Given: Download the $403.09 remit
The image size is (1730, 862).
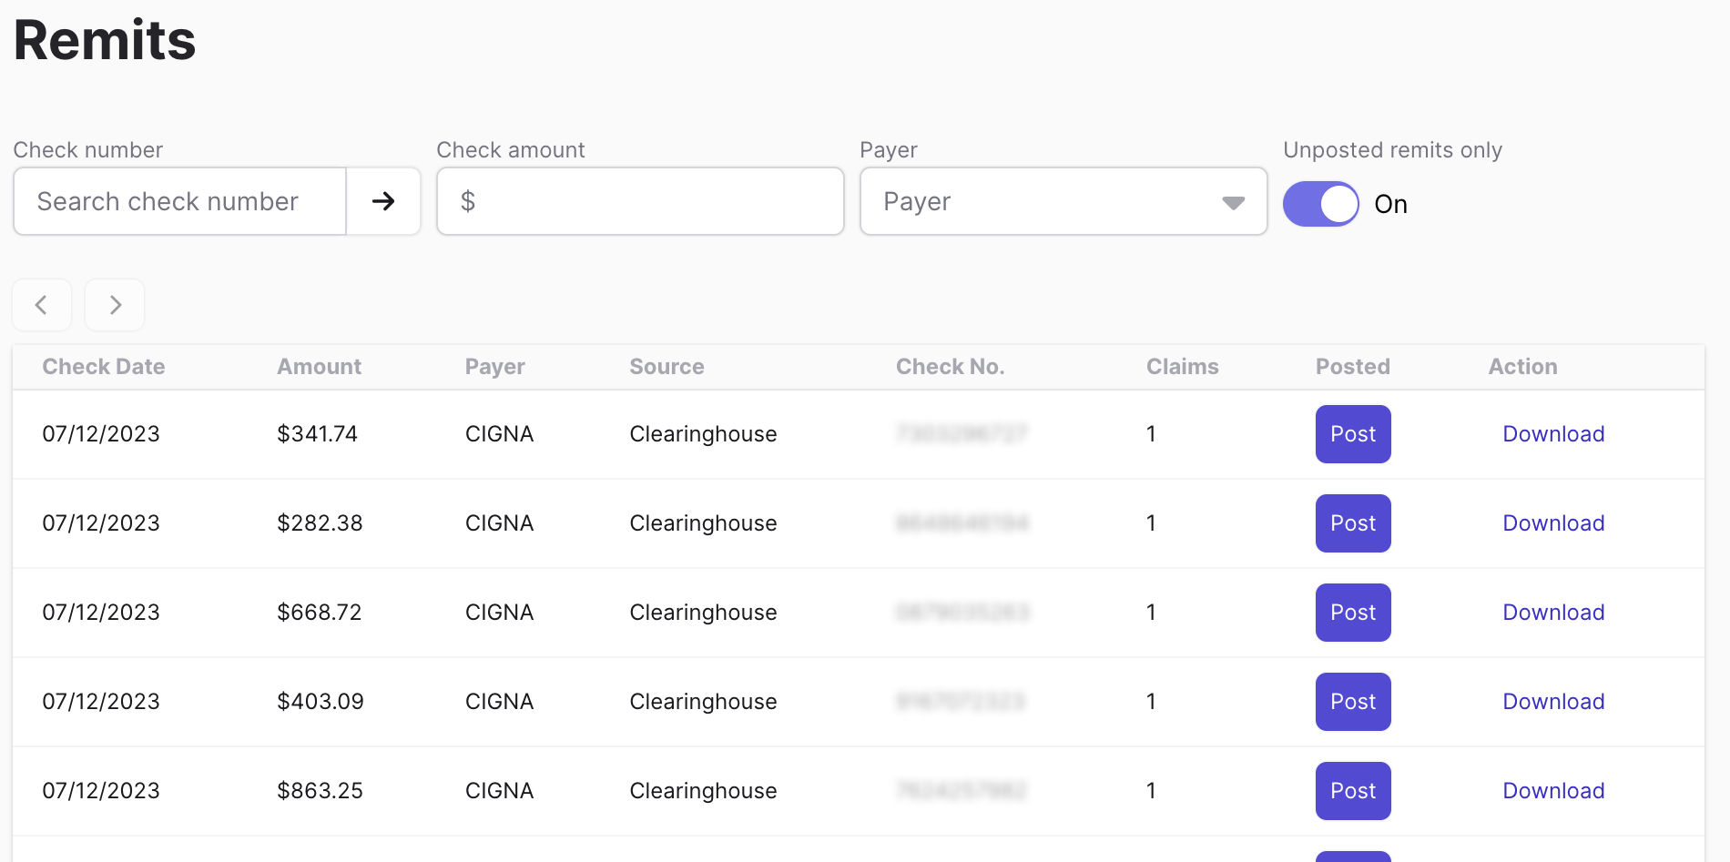Looking at the screenshot, I should (x=1552, y=702).
